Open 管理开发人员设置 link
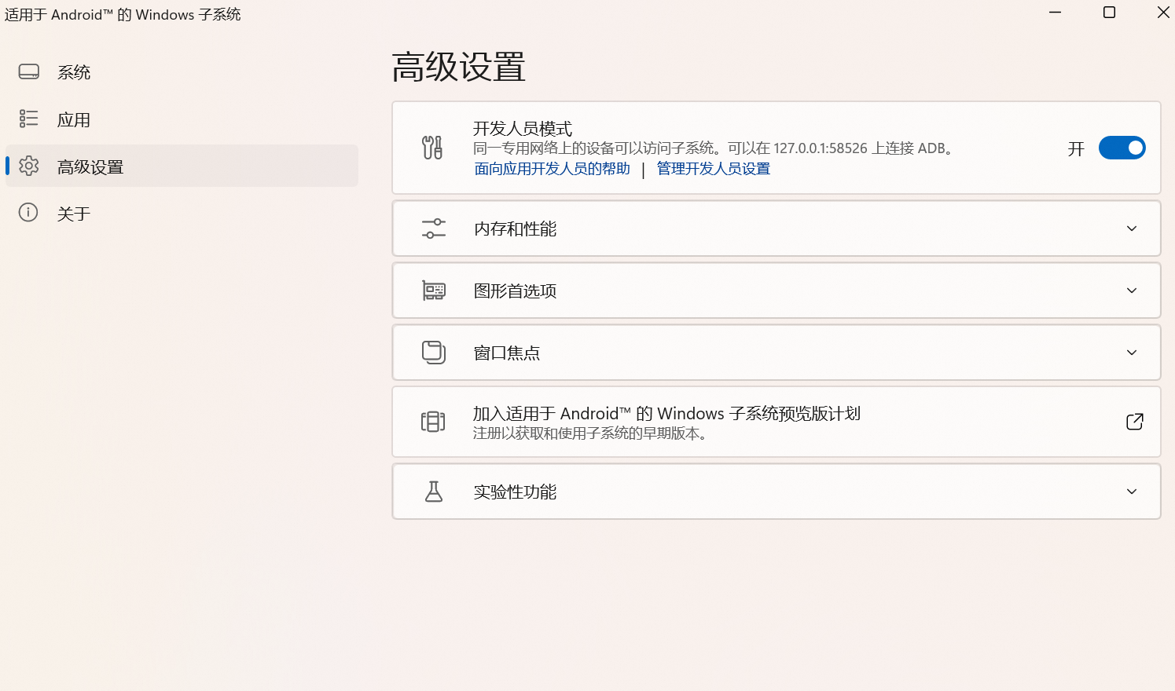1175x691 pixels. click(714, 169)
